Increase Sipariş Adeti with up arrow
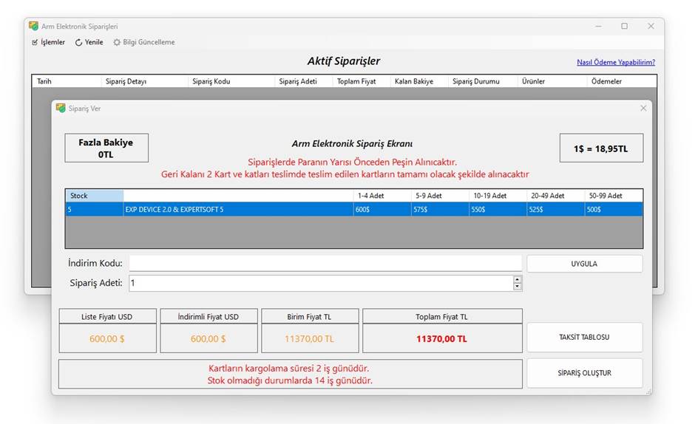 pos(517,279)
